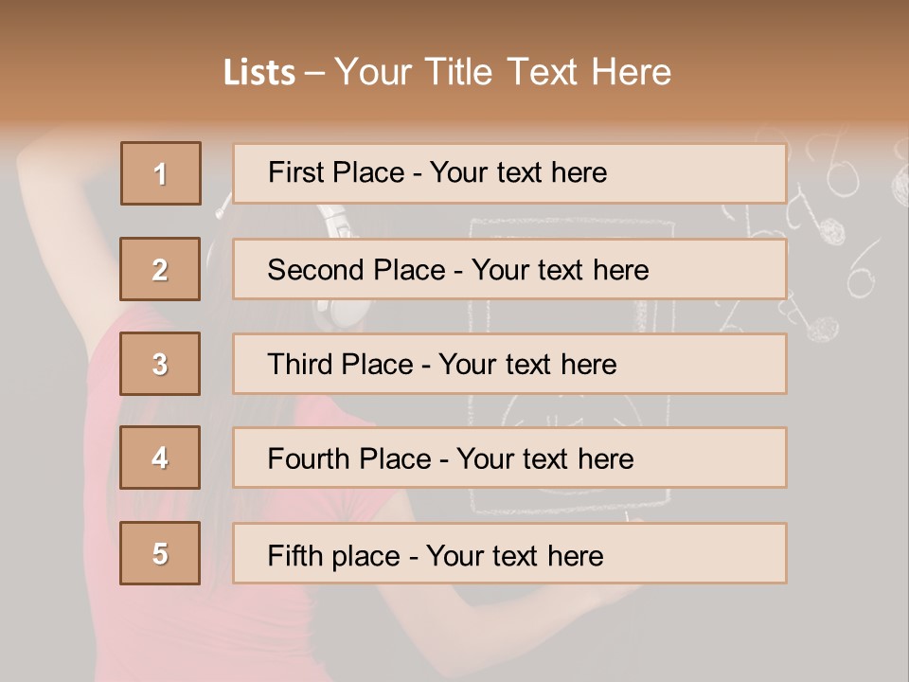
Task: Click the number 3 square
Action: [x=160, y=364]
